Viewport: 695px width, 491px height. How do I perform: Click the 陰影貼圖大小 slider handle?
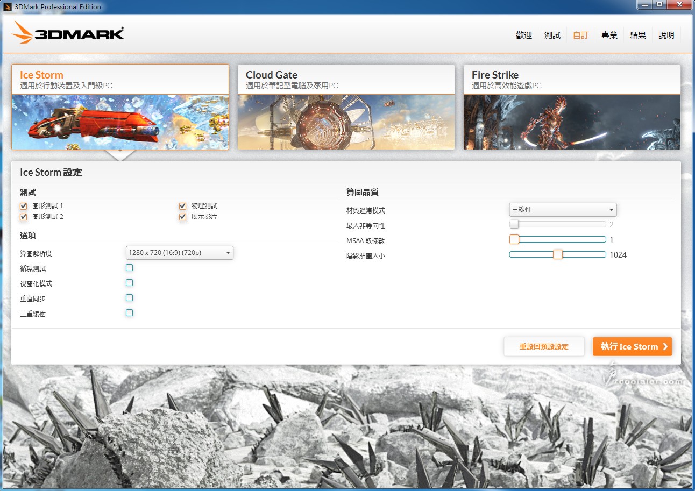[x=558, y=254]
